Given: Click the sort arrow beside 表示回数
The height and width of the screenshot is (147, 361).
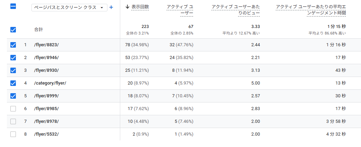Looking at the screenshot, I should pos(127,7).
